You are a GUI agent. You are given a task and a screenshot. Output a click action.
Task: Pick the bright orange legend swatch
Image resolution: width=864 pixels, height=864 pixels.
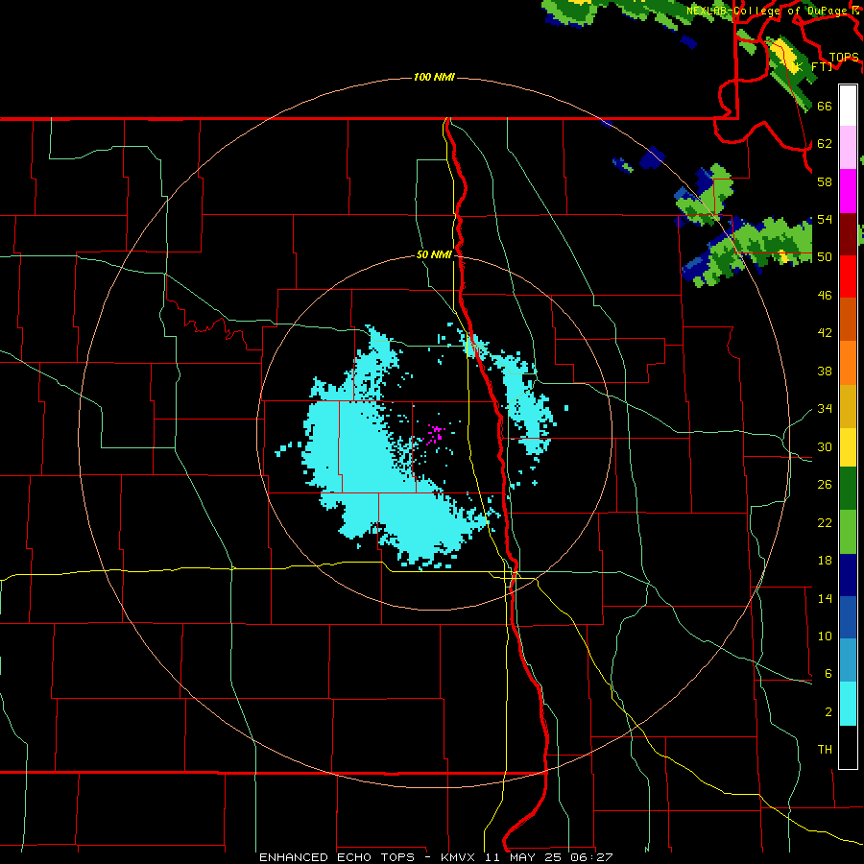pos(848,363)
